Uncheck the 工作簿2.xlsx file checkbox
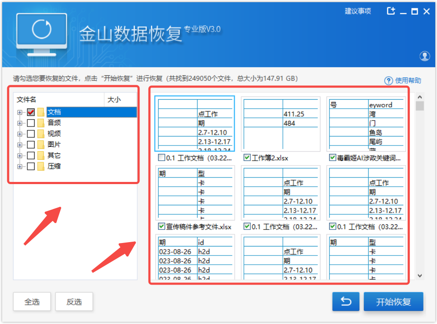This screenshot has width=437, height=324. (247, 158)
